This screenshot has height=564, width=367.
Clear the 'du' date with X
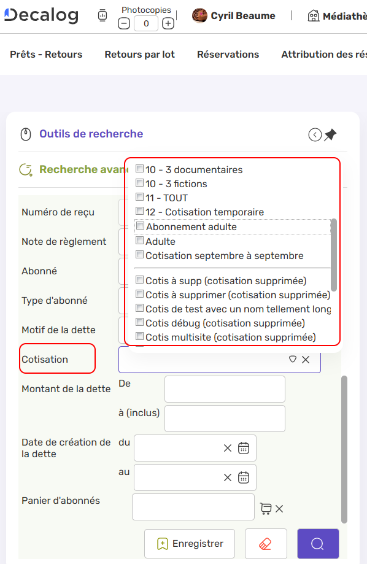[x=228, y=448]
